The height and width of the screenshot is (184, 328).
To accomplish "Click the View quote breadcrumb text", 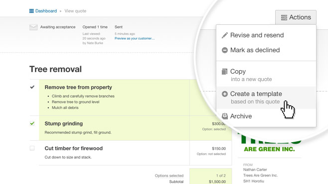I will [x=75, y=11].
